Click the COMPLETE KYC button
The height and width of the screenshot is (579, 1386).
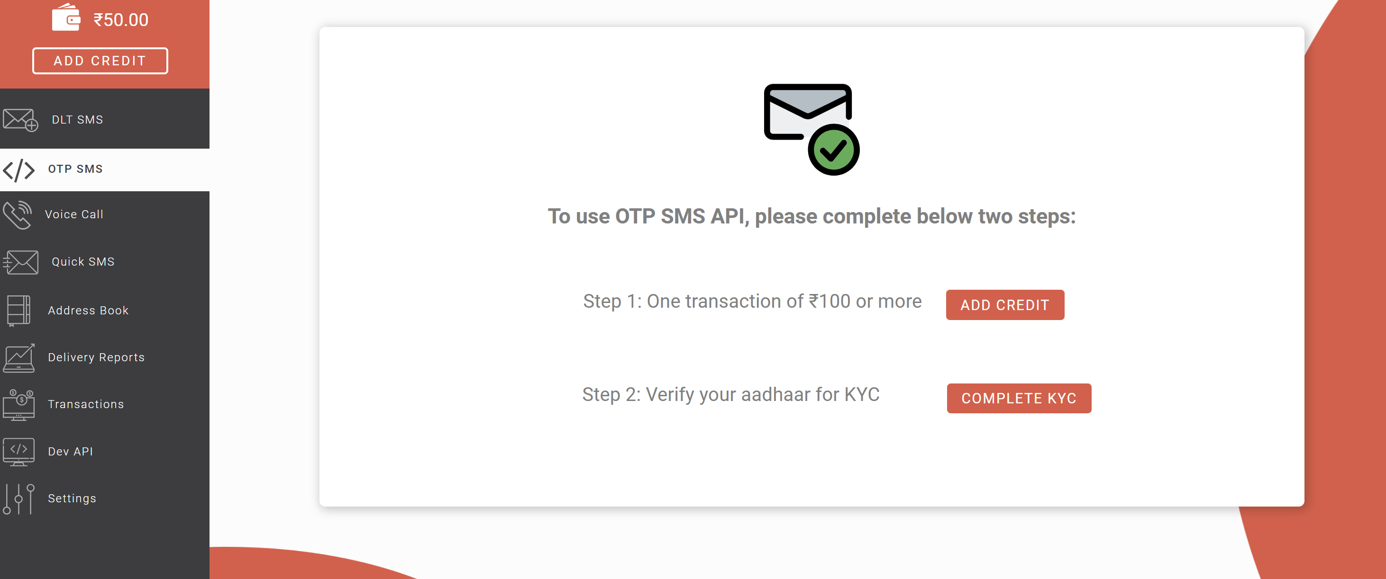coord(1019,398)
